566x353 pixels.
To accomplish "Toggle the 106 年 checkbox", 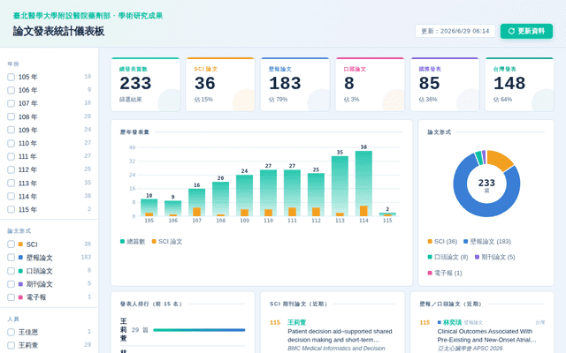I will tap(11, 90).
